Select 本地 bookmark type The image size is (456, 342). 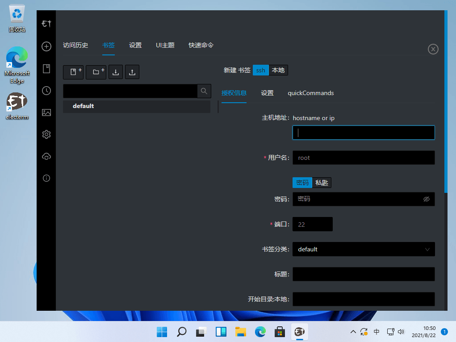[278, 70]
